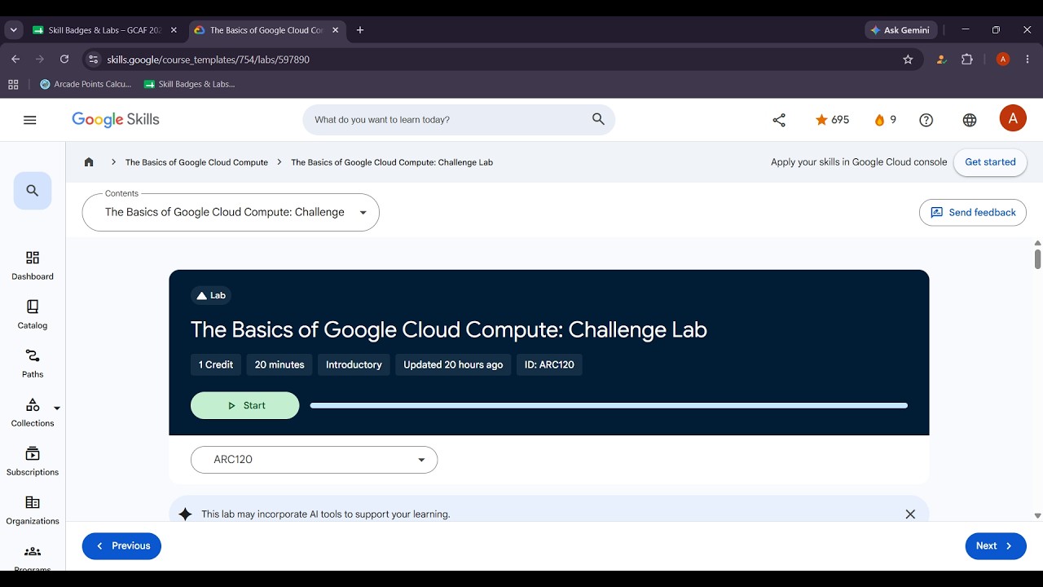Click the Google Skills logo

pyautogui.click(x=116, y=120)
